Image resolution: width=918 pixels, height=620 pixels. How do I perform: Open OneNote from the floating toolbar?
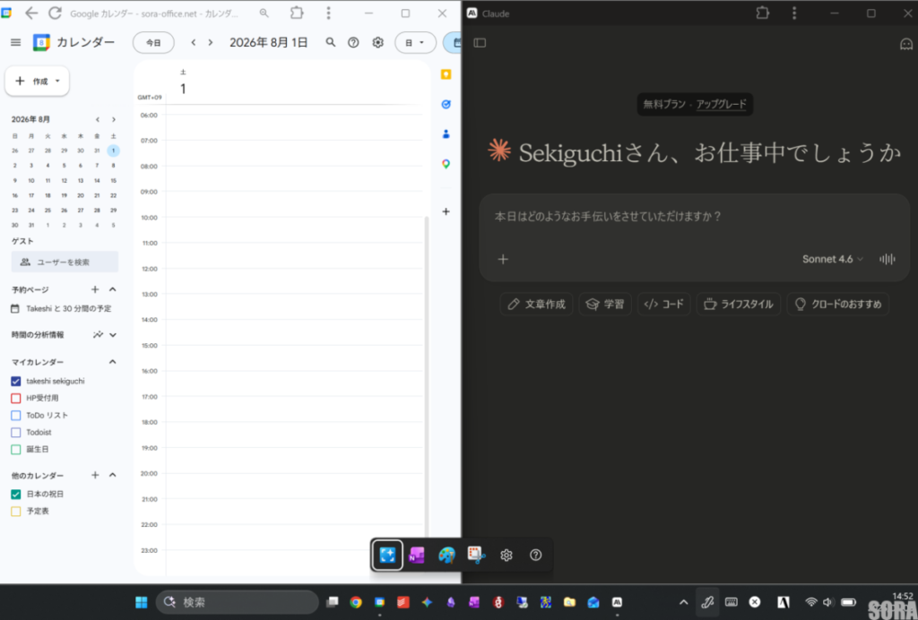416,555
